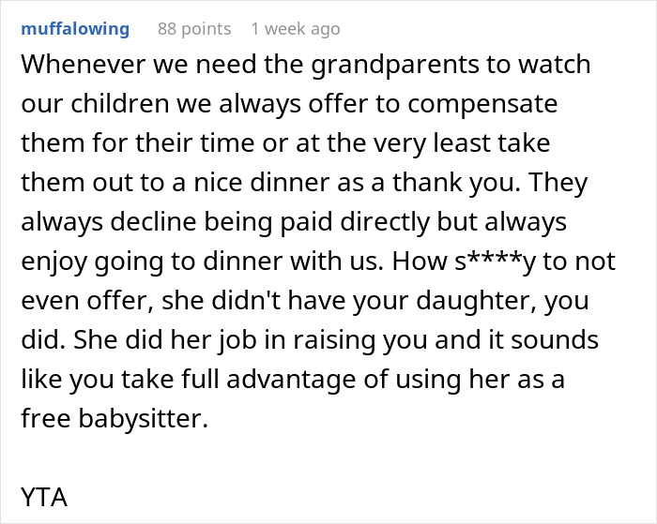
Task: Click the phrase paid directly
Action: tap(356, 222)
